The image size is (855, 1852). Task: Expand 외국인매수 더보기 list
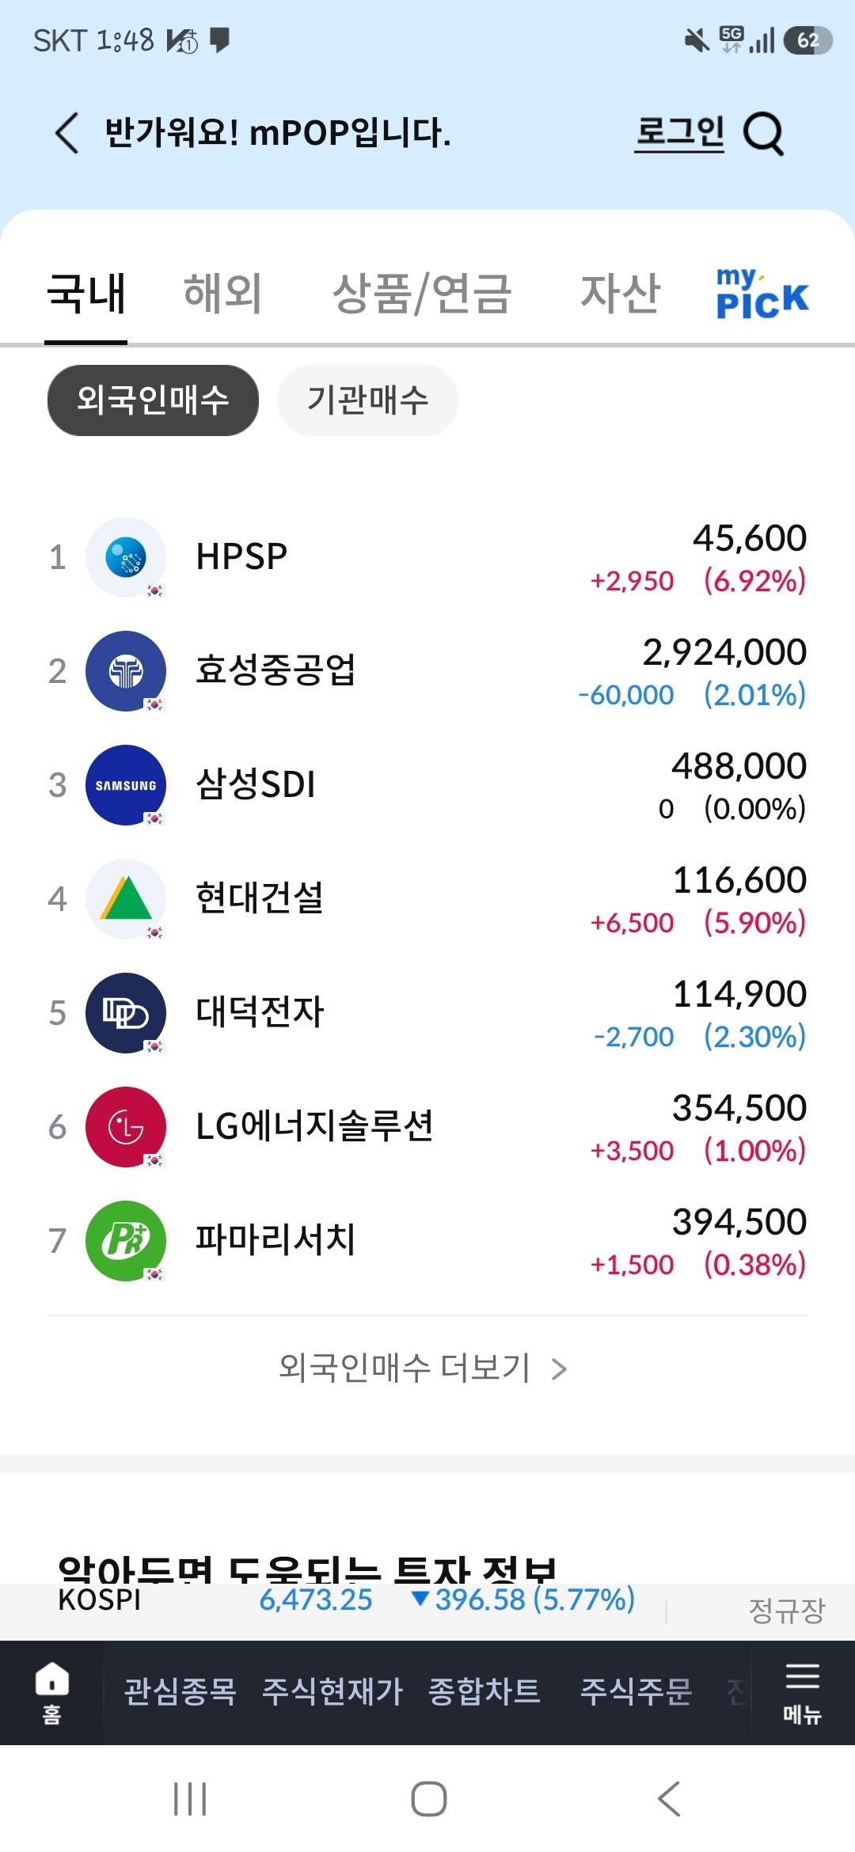point(424,1368)
